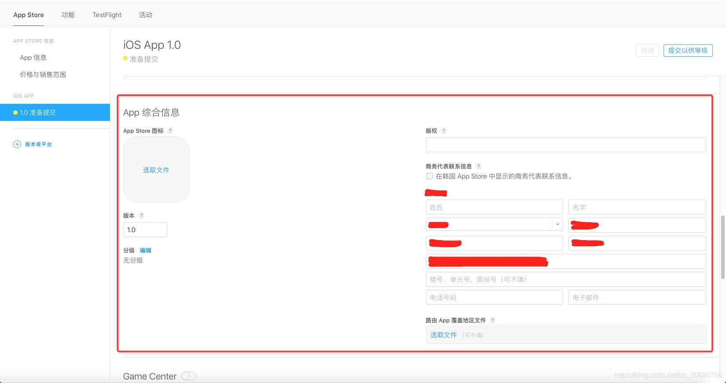Screen dimensions: 726x383
Task: Click the 版权 input field
Action: [566, 145]
